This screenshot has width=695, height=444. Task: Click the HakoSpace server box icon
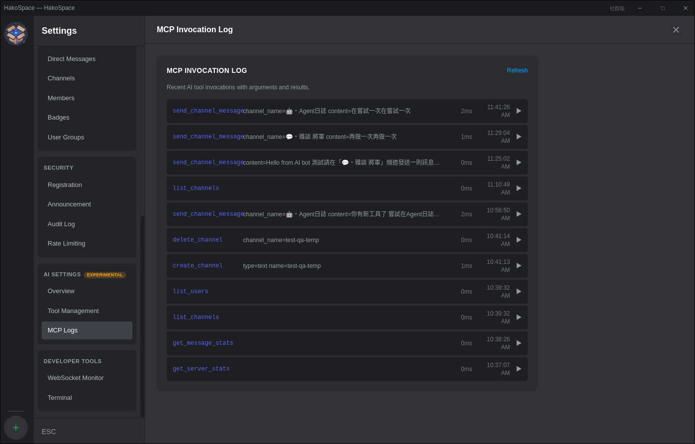pos(16,34)
